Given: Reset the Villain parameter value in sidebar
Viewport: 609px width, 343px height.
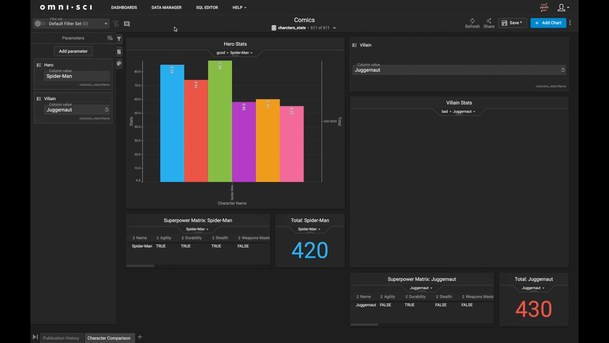Looking at the screenshot, I should click(107, 110).
